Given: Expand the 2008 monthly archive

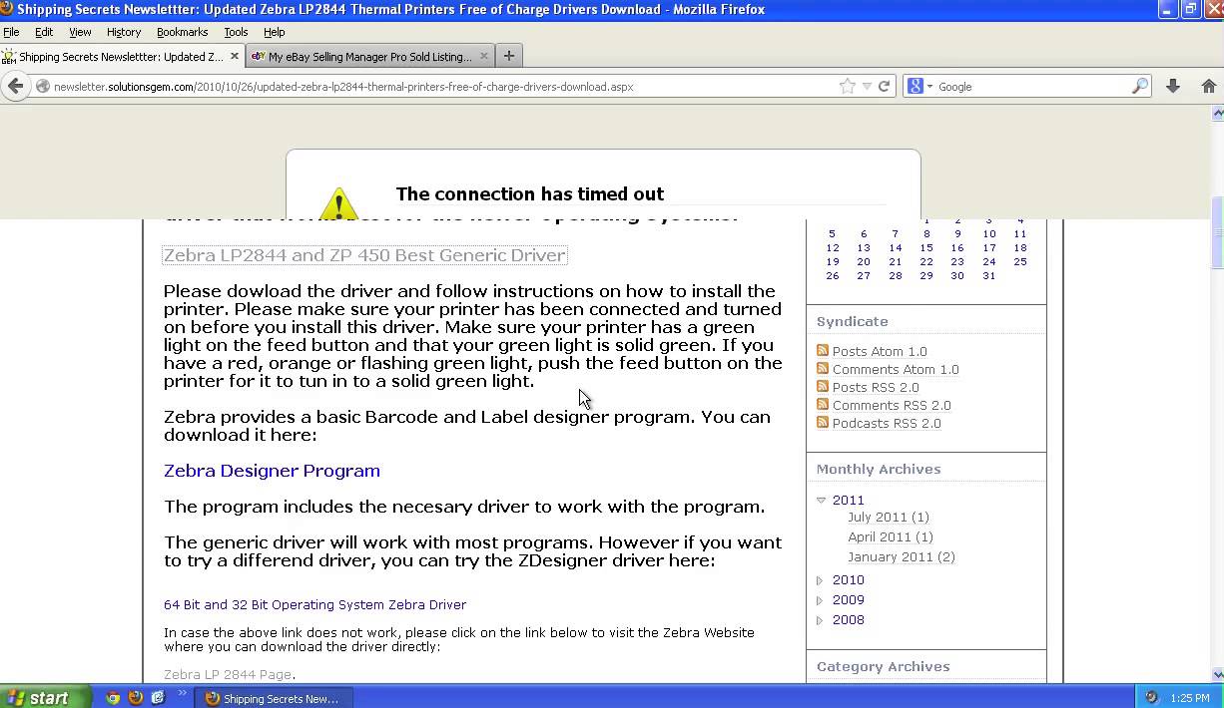Looking at the screenshot, I should point(821,619).
